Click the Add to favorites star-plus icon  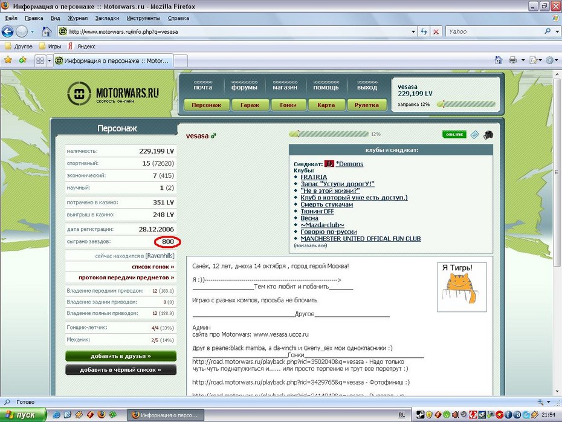(x=22, y=60)
